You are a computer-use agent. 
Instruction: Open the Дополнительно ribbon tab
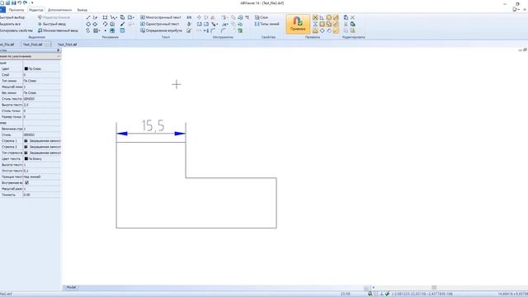point(59,10)
